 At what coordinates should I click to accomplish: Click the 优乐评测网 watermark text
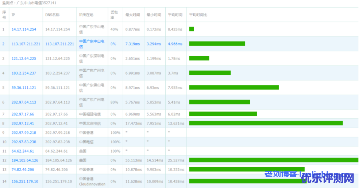coord(328,178)
